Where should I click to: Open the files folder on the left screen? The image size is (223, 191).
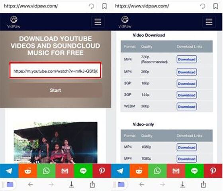[10, 185]
